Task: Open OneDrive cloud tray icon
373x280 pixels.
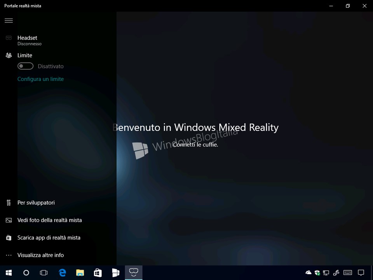Action: pos(309,272)
